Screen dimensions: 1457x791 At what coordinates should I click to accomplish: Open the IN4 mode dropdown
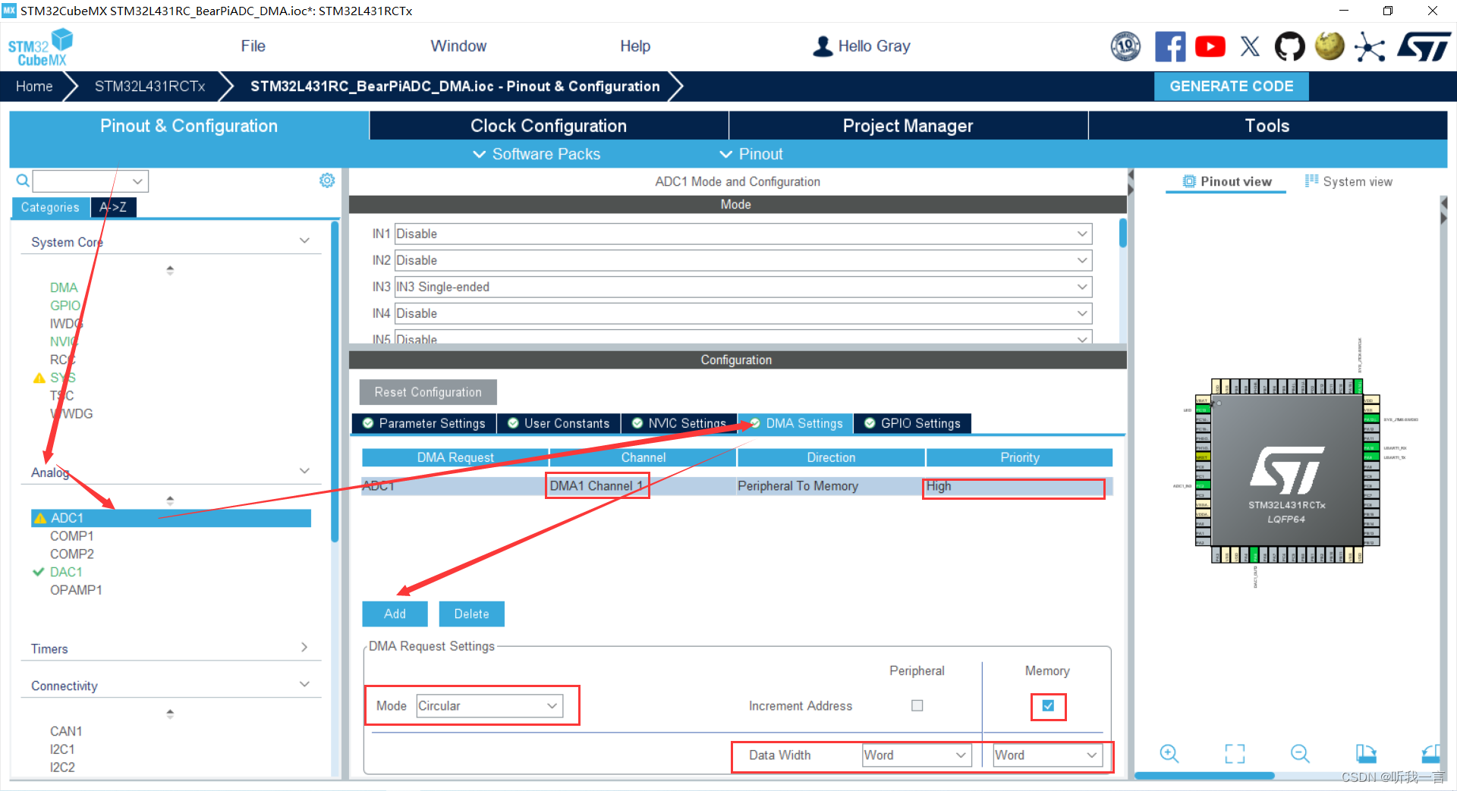click(743, 313)
